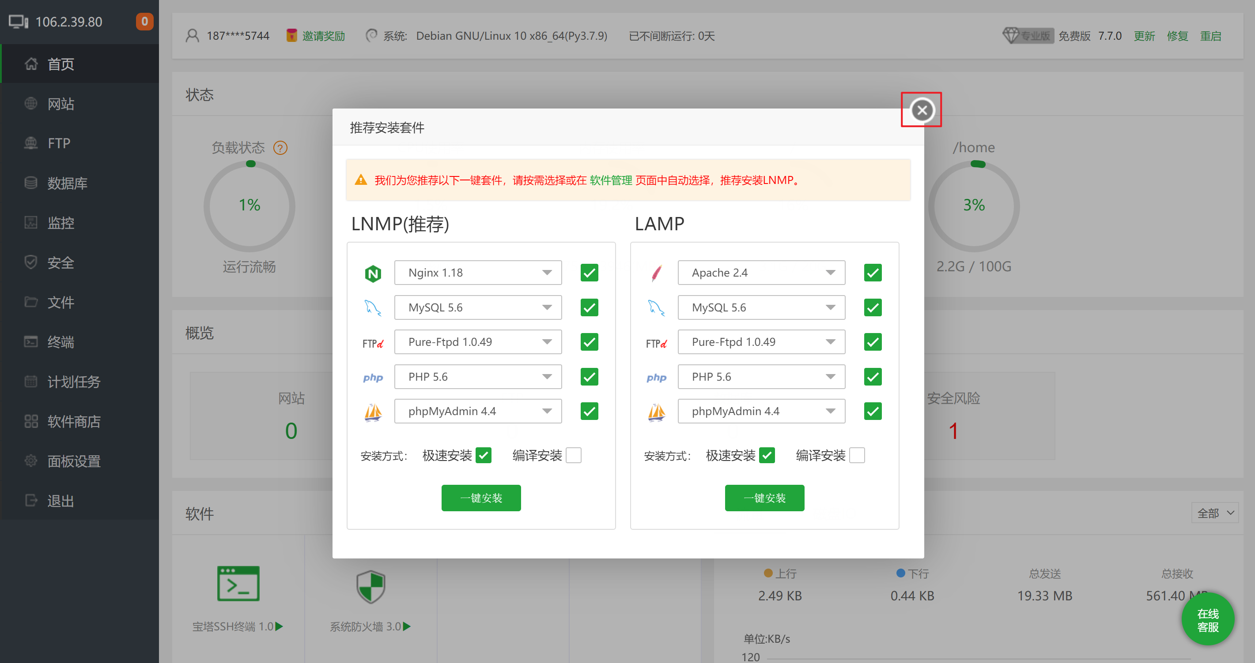Uncheck the Nginx 1.18 checkbox in LNMP
This screenshot has width=1255, height=663.
589,273
